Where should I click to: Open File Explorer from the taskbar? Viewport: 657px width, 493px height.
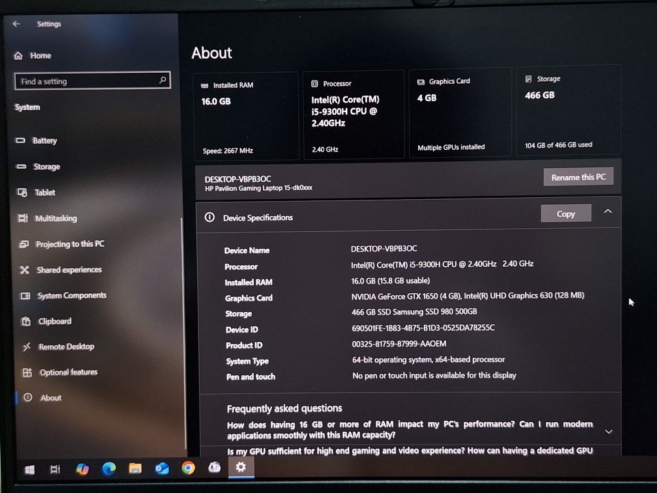click(135, 468)
